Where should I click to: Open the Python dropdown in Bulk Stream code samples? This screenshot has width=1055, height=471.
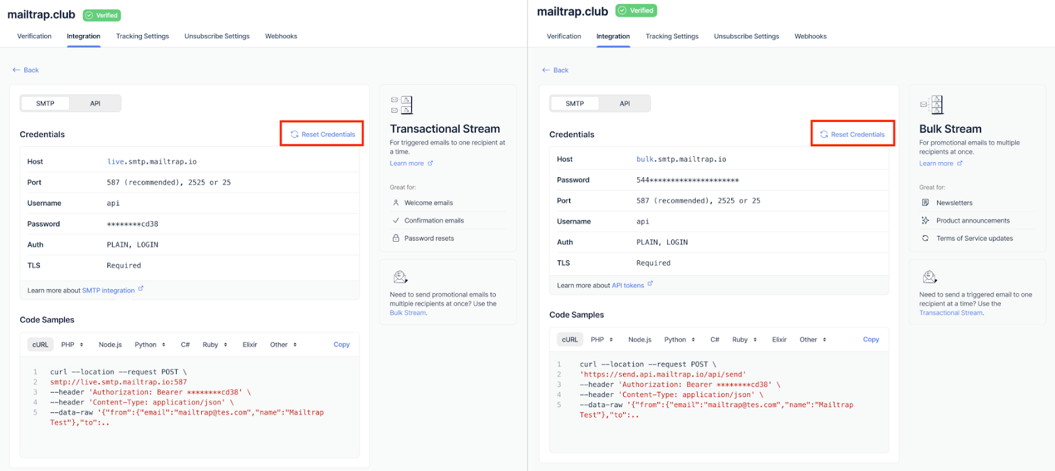[679, 340]
